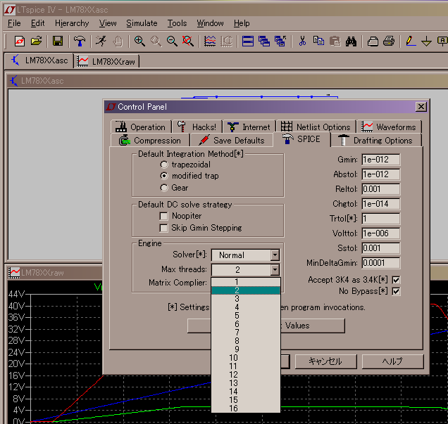
Task: Open the Tools menu
Action: pyautogui.click(x=177, y=23)
